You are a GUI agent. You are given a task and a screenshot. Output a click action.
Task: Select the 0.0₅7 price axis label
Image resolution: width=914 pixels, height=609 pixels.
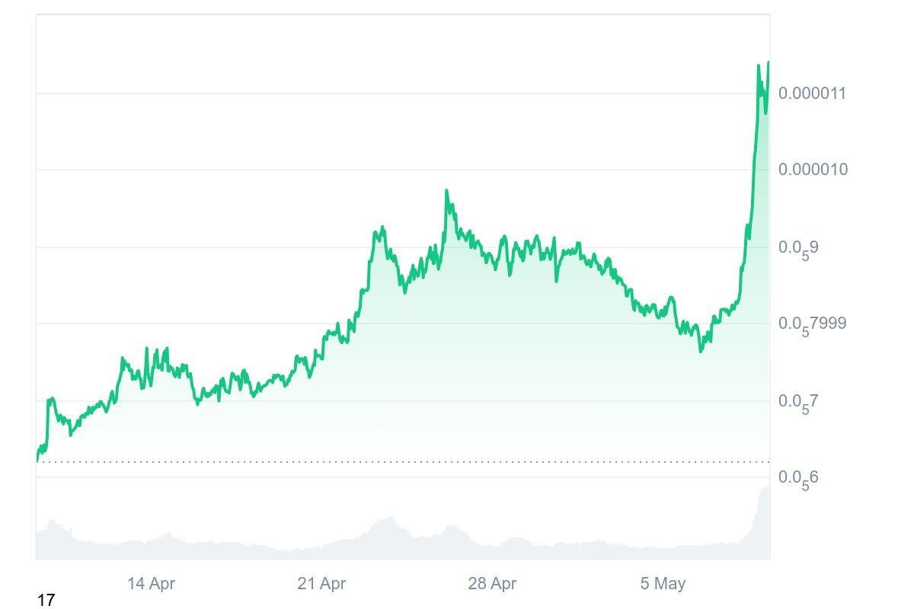pos(798,402)
